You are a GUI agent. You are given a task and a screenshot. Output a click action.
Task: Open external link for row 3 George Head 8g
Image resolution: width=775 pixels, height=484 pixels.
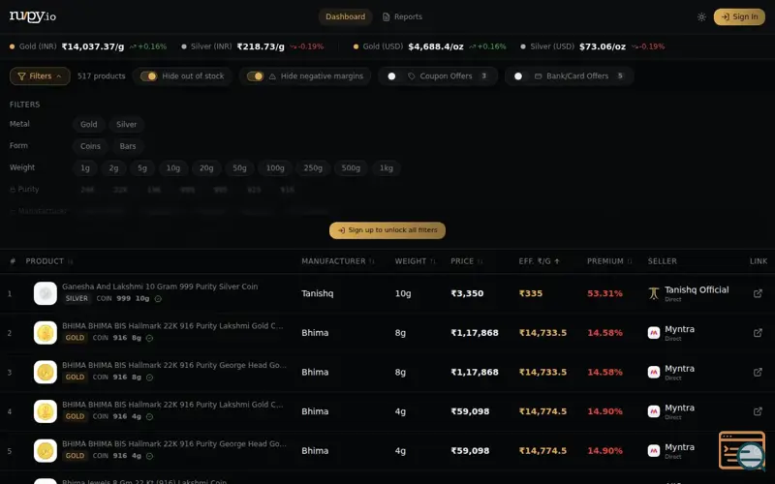[758, 372]
